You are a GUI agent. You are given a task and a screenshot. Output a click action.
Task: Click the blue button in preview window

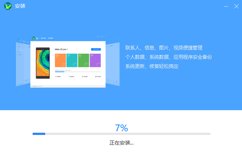pos(96,49)
